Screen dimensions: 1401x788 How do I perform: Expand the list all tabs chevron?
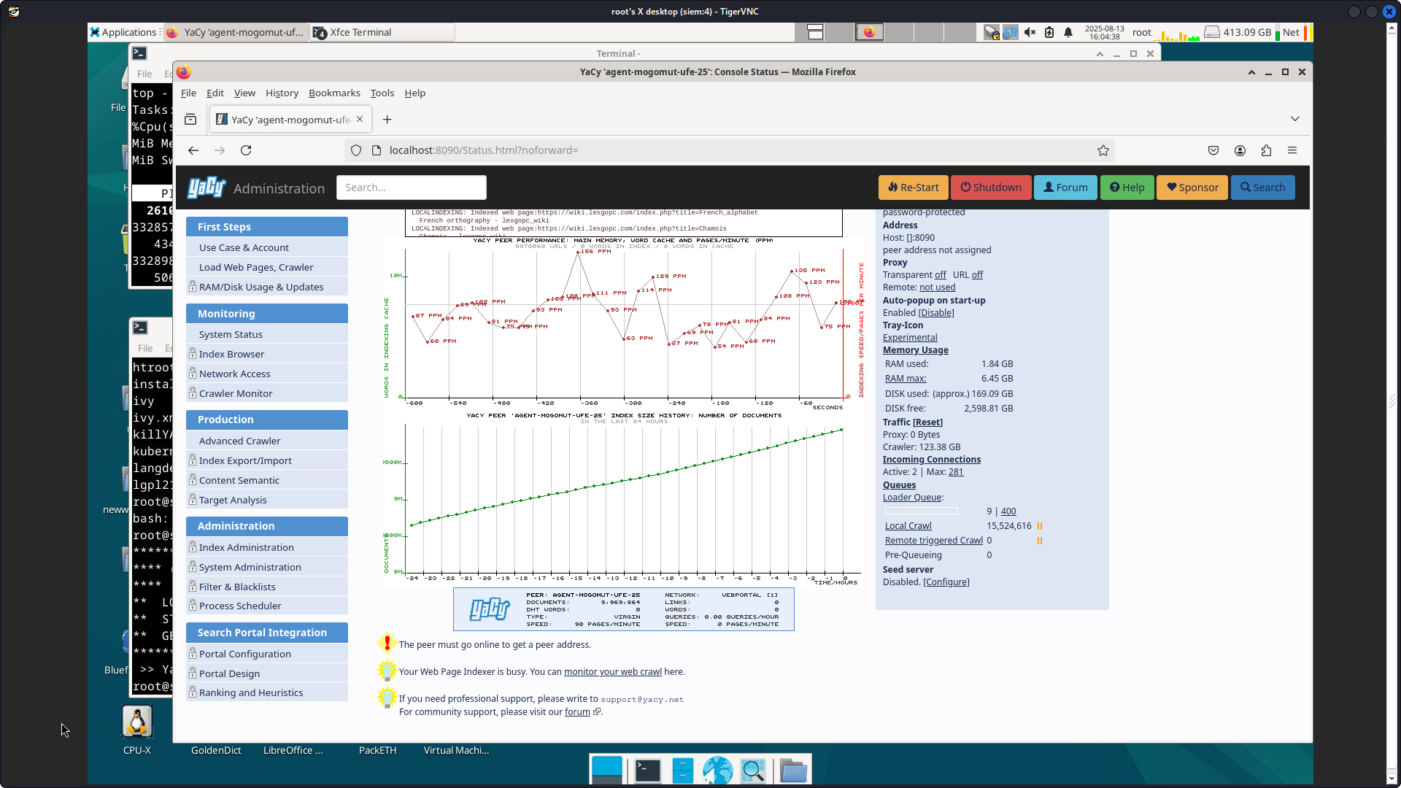(x=1295, y=119)
